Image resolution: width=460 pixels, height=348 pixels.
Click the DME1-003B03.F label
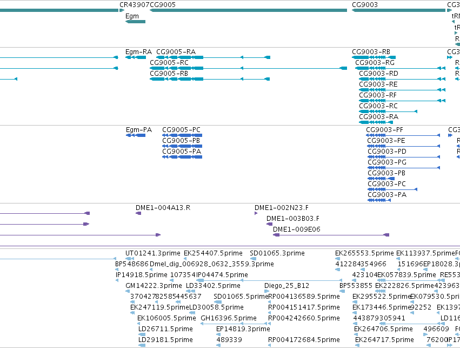293,219
